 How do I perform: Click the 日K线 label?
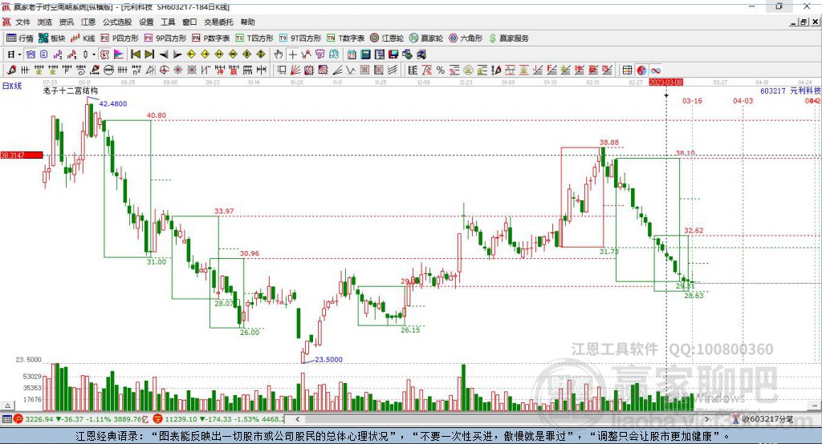(12, 86)
